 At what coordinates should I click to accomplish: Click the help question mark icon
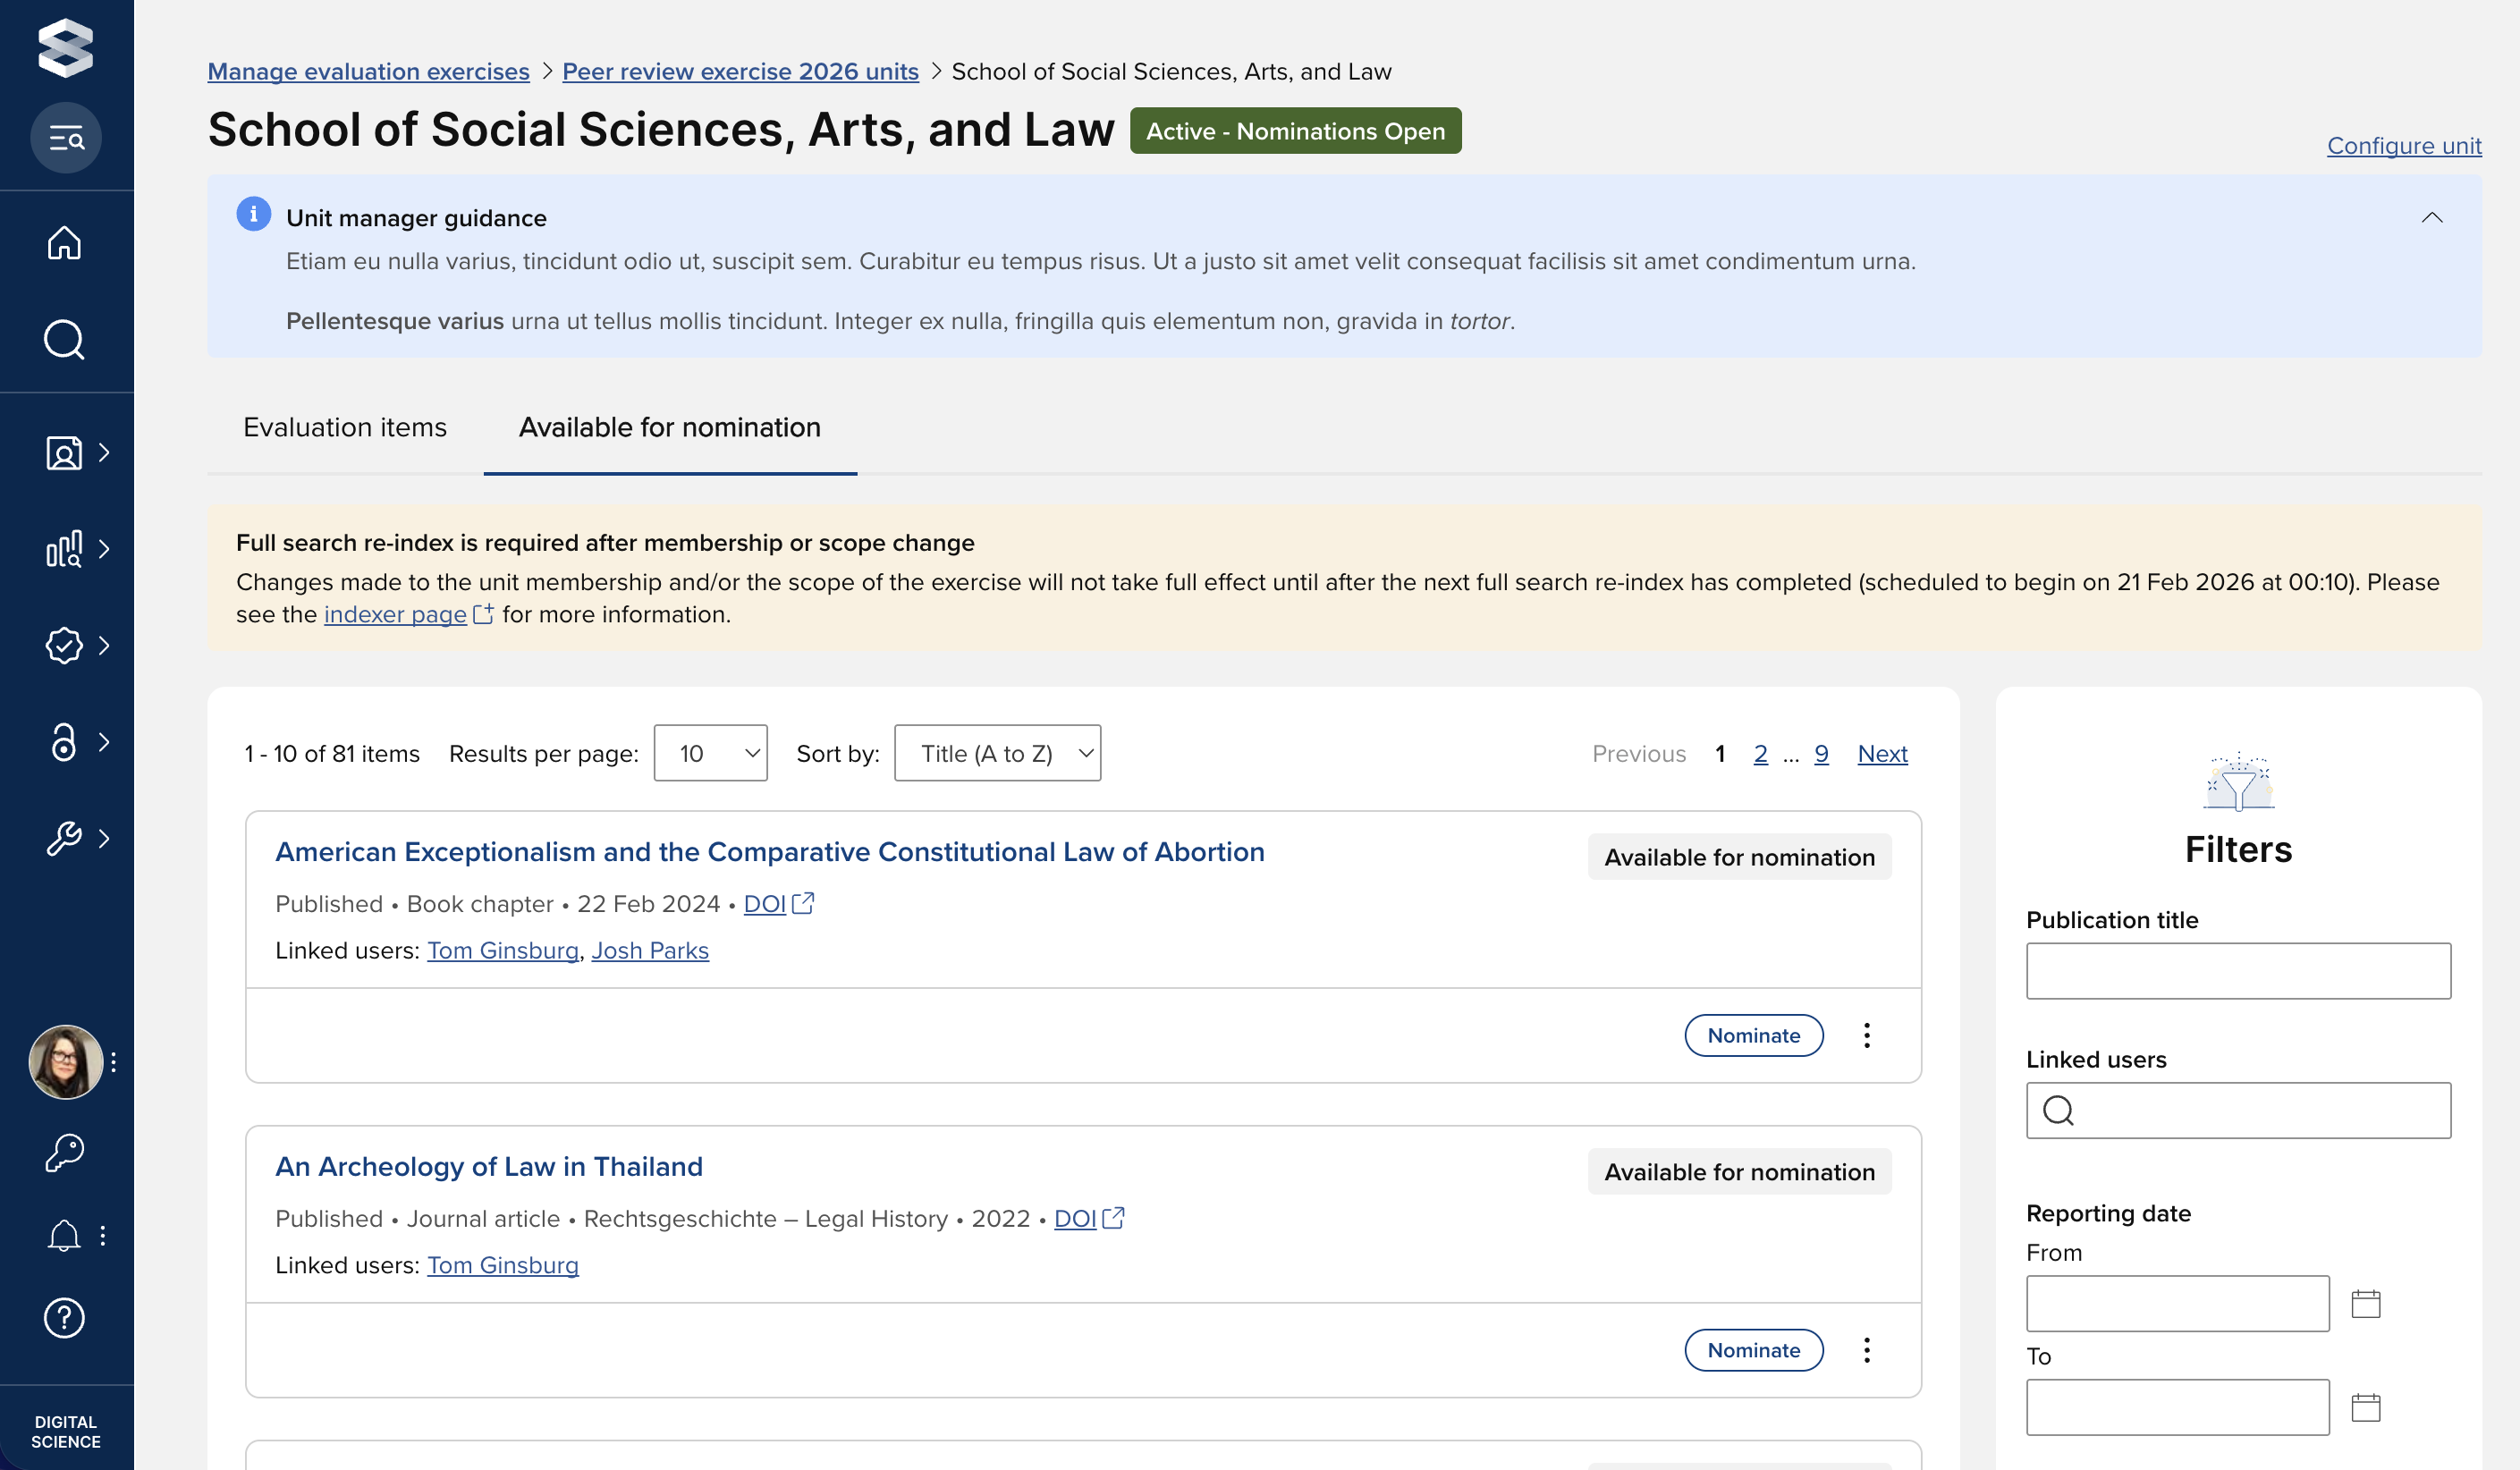tap(64, 1318)
